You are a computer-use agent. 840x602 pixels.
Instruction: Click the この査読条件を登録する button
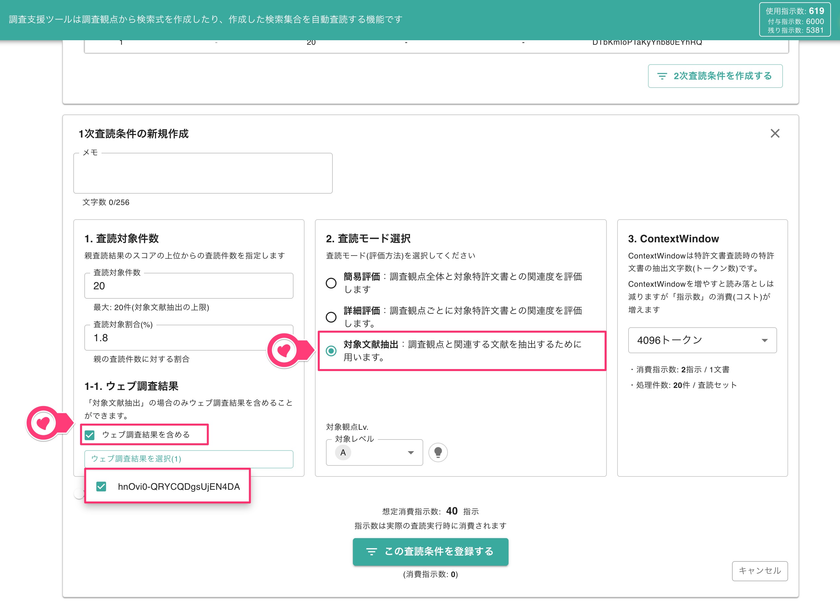pos(430,551)
